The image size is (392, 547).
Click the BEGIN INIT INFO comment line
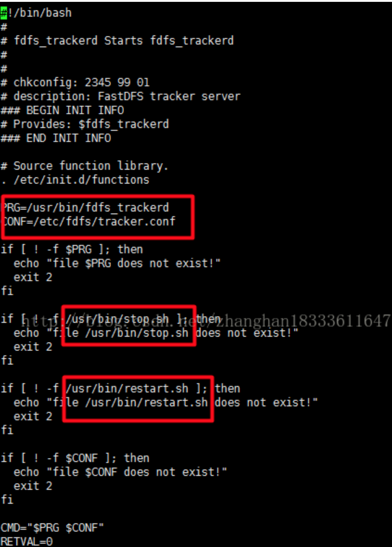click(x=62, y=111)
